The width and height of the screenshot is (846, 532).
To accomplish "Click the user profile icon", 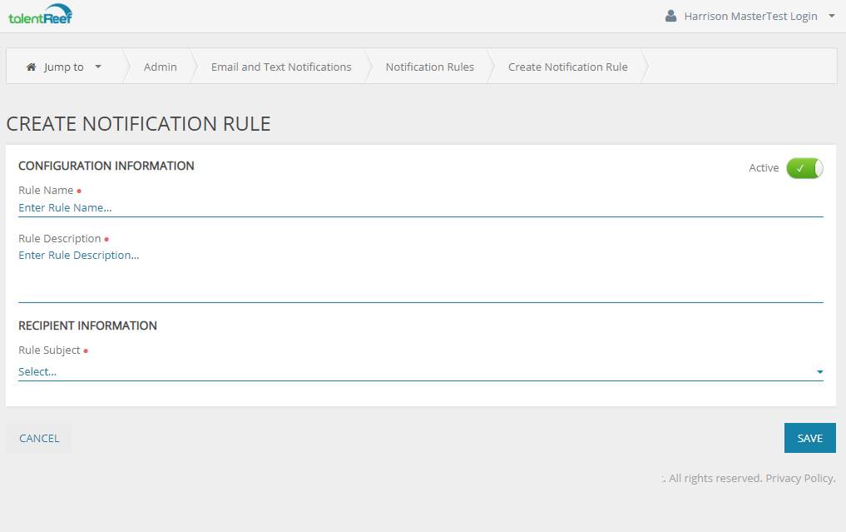I will click(670, 16).
